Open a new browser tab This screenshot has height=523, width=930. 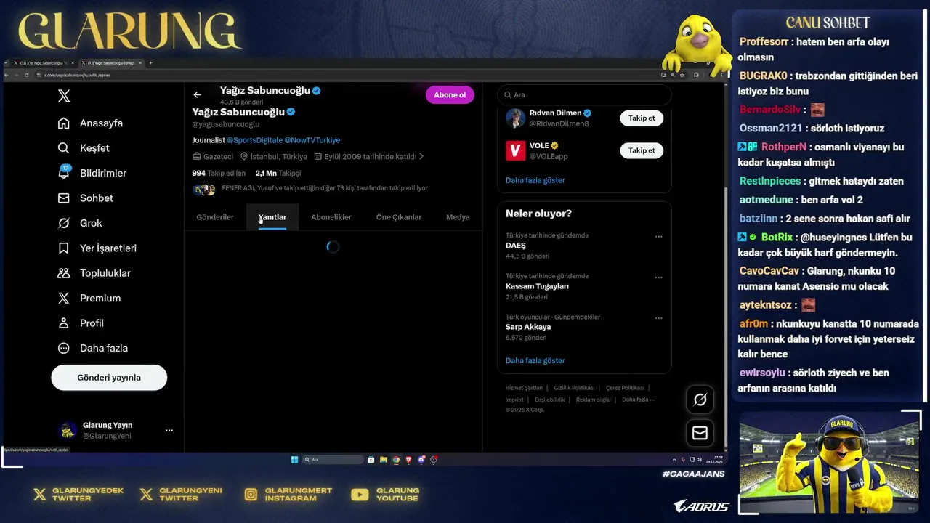150,63
